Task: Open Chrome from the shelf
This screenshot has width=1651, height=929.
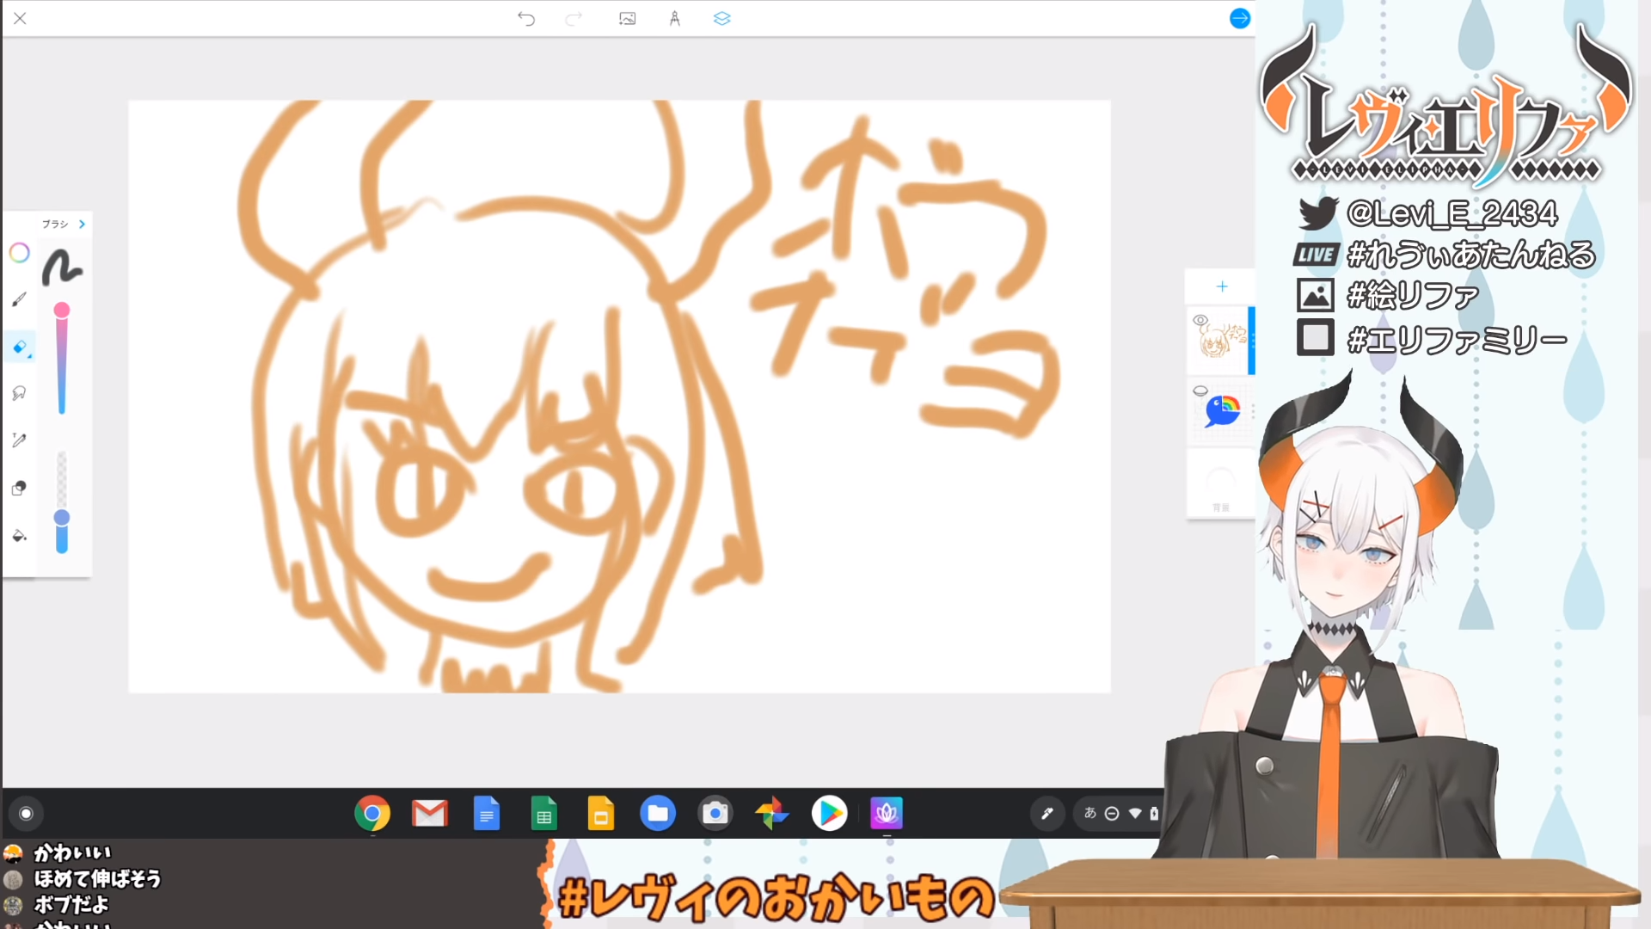Action: [372, 813]
